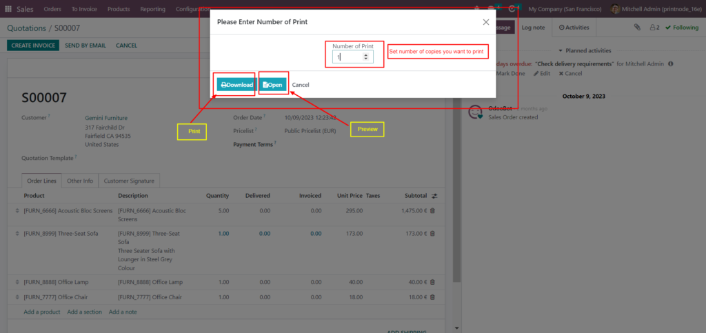Click the Unit Price column header
The image size is (706, 333).
click(x=350, y=196)
